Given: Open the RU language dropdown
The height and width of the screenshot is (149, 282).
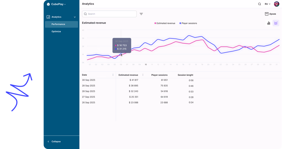Looking at the screenshot, I should click(x=267, y=4).
